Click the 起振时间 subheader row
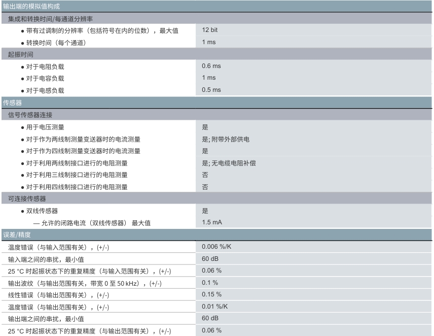Viewport: 434px width, 336px height. pos(21,54)
